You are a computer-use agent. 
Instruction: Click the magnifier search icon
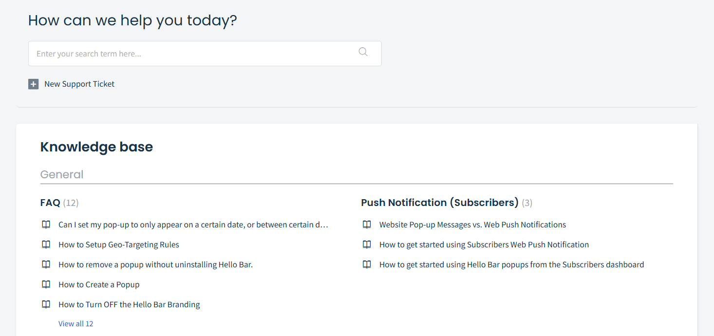(363, 52)
